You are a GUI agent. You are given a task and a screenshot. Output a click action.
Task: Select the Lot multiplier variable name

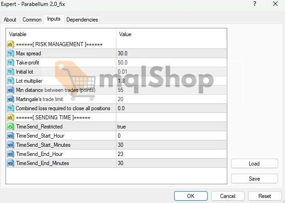click(x=29, y=81)
